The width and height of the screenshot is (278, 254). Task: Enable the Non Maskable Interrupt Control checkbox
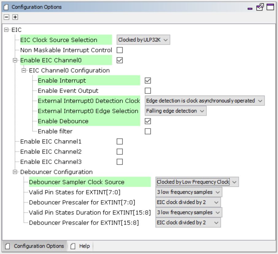[120, 50]
